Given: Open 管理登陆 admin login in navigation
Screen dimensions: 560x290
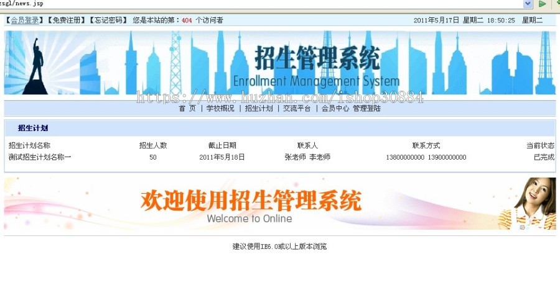Looking at the screenshot, I should click(x=366, y=108).
